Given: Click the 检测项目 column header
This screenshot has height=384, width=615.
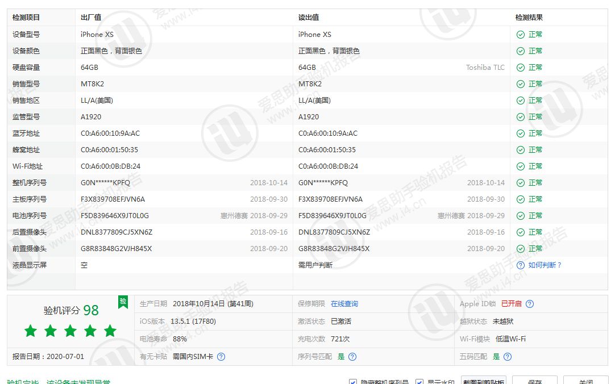Looking at the screenshot, I should click(x=26, y=17).
